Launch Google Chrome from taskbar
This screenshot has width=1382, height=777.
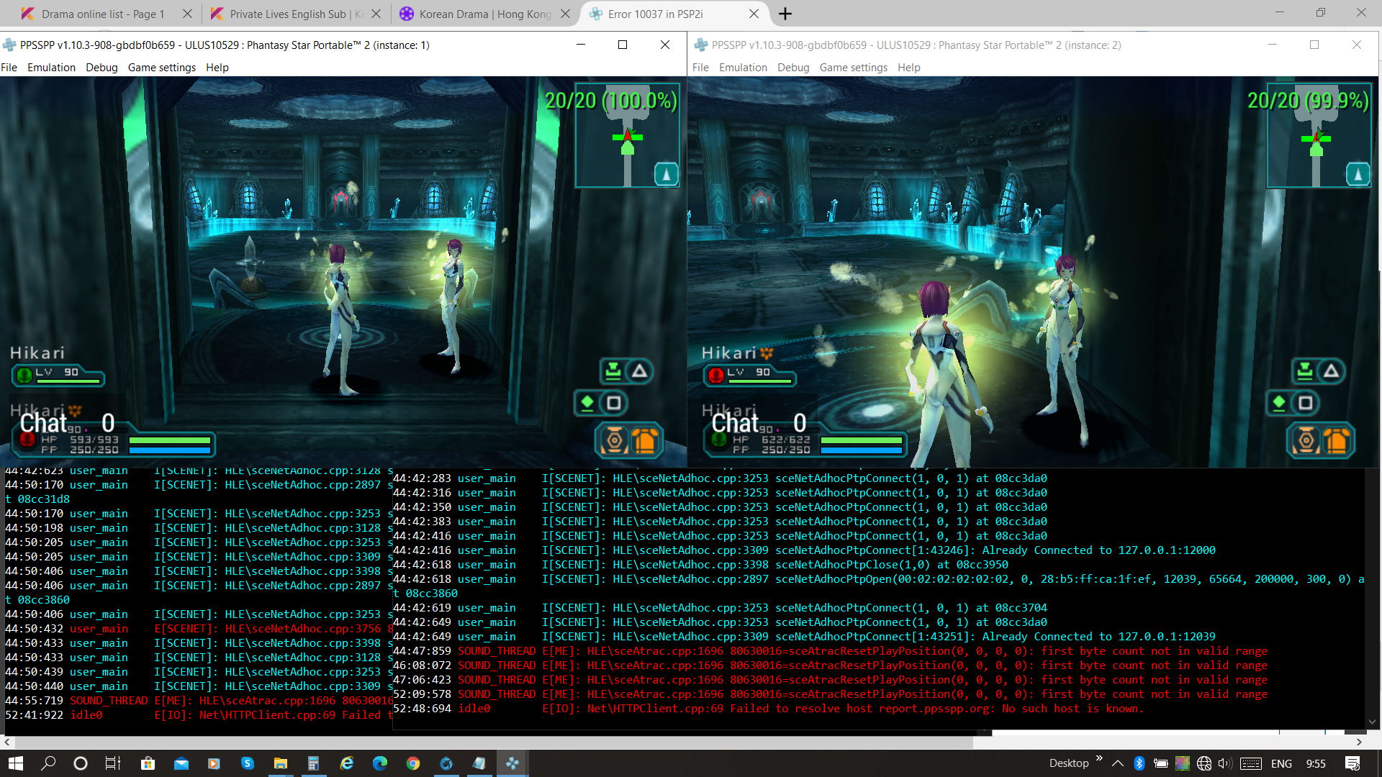tap(412, 763)
